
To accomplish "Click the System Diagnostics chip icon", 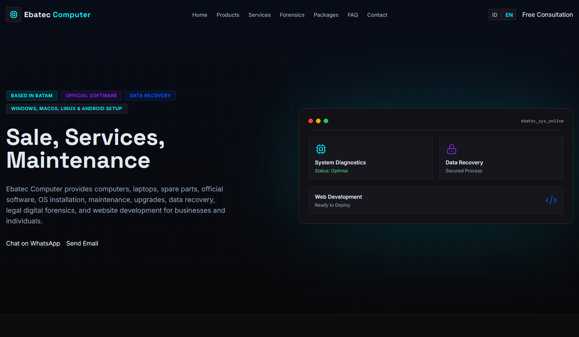I will coord(321,149).
